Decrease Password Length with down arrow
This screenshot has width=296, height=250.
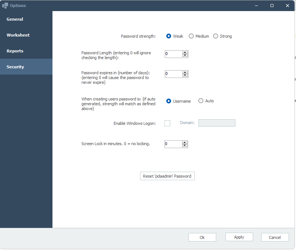point(185,55)
